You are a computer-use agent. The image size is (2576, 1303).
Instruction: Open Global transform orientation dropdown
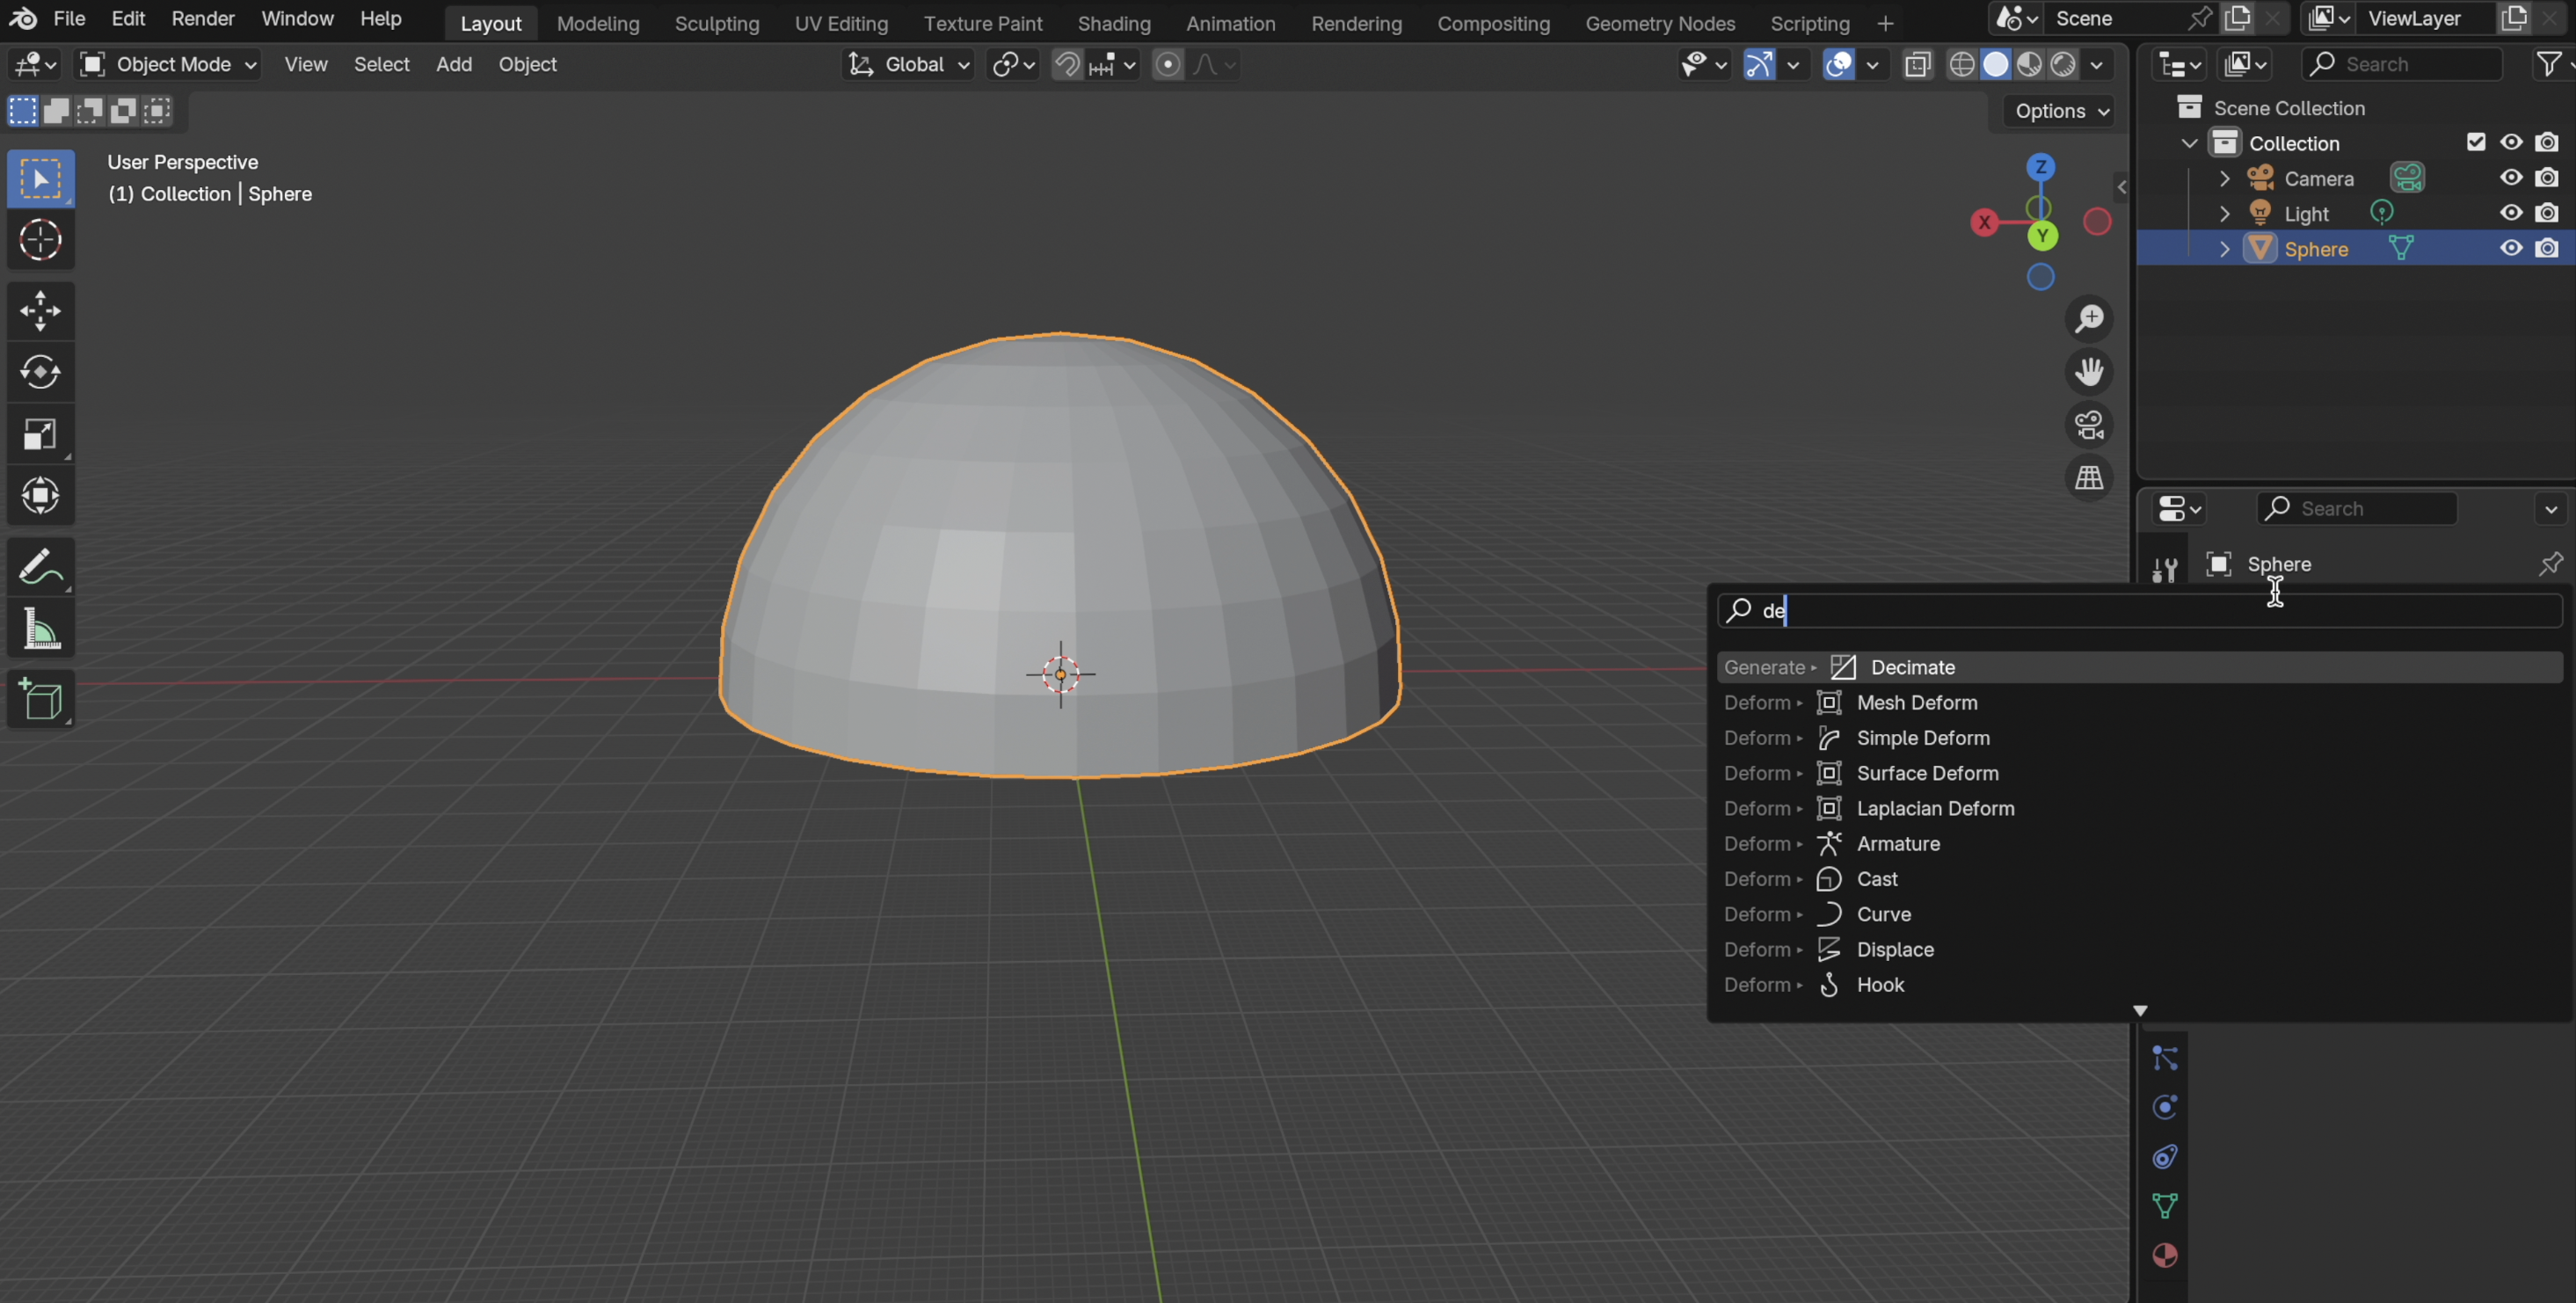click(908, 64)
